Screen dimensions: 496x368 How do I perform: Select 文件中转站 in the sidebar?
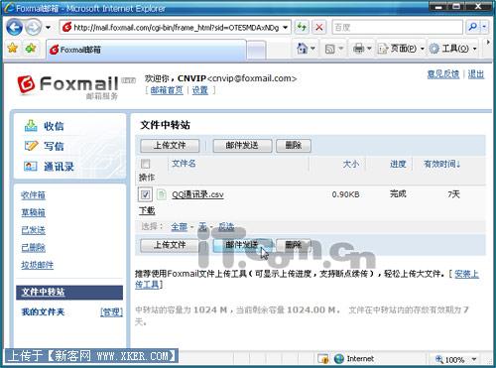(x=69, y=293)
